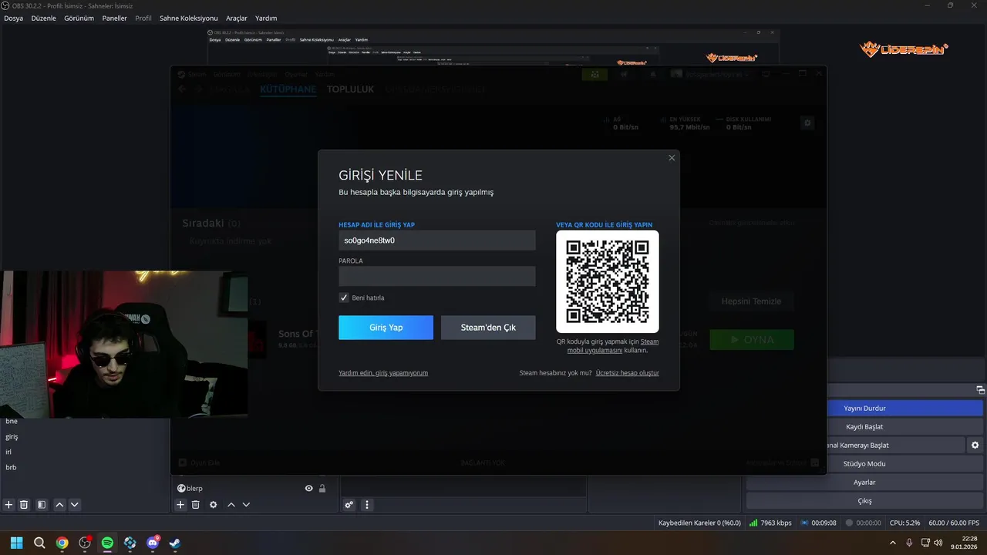Undock the Controls panel with float icon
Viewport: 987px width, 555px height.
pyautogui.click(x=981, y=390)
